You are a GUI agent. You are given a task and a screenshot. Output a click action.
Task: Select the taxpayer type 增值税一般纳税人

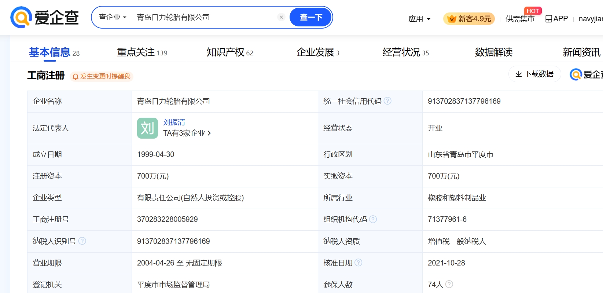[457, 241]
